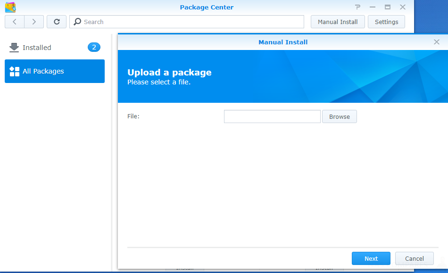Click the All Packages grid icon
448x273 pixels.
[x=14, y=71]
